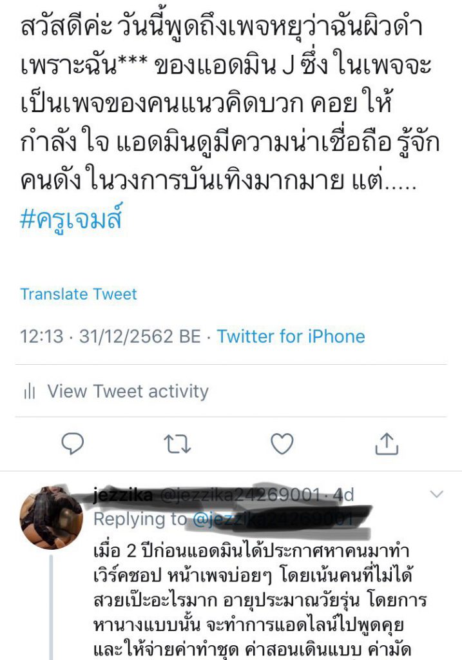Tap the tweet timestamp 12:13
The height and width of the screenshot is (660, 462).
pos(42,336)
